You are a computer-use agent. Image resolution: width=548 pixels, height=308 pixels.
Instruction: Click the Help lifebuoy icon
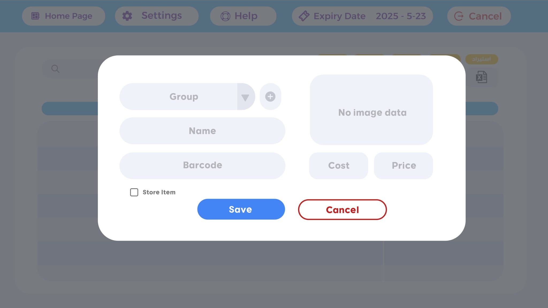click(225, 16)
